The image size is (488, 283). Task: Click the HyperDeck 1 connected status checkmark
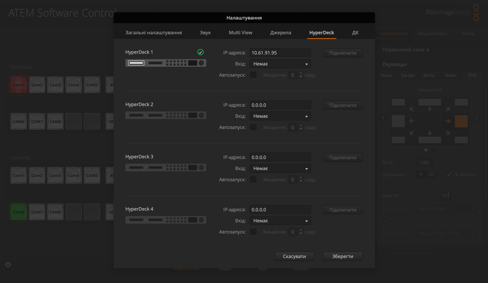pyautogui.click(x=200, y=52)
